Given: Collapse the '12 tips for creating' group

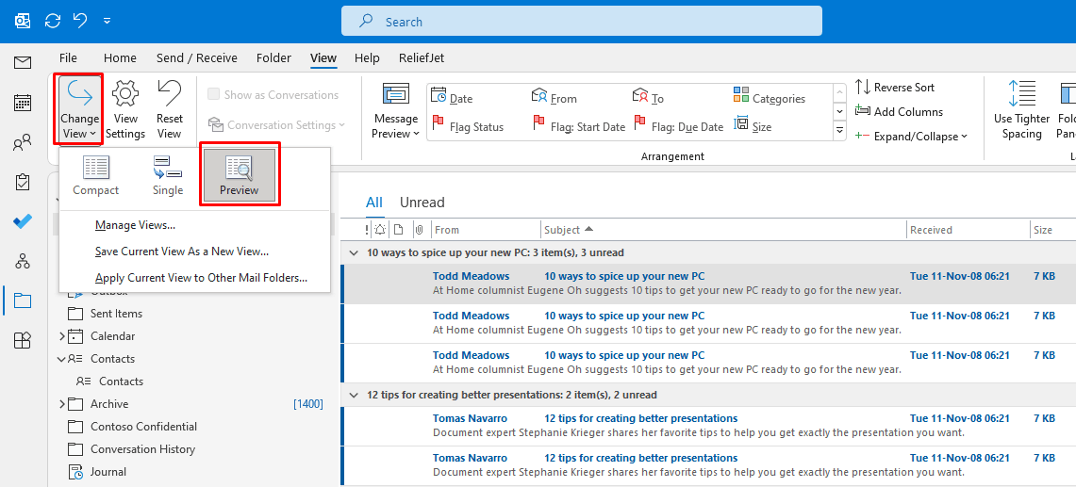Looking at the screenshot, I should pos(354,395).
